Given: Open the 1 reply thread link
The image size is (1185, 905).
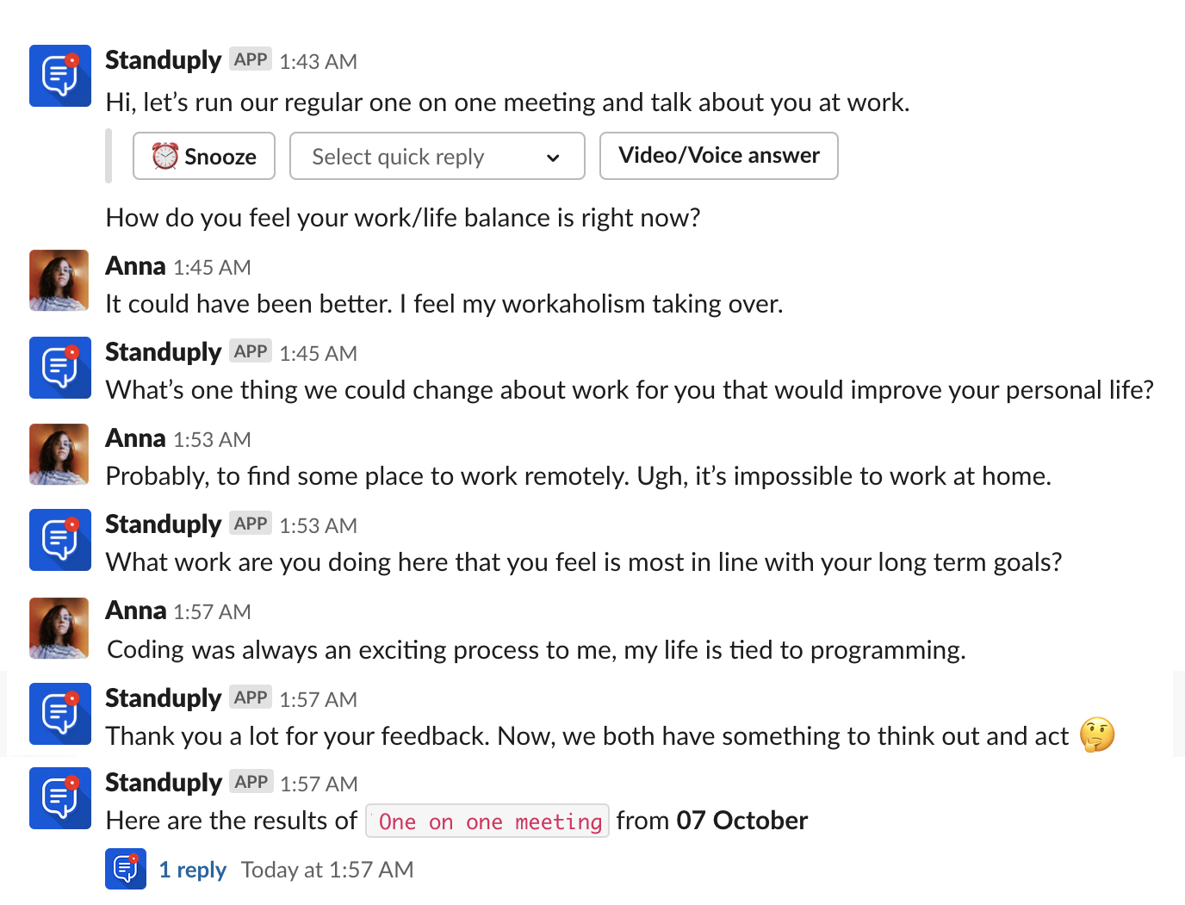Looking at the screenshot, I should click(193, 870).
